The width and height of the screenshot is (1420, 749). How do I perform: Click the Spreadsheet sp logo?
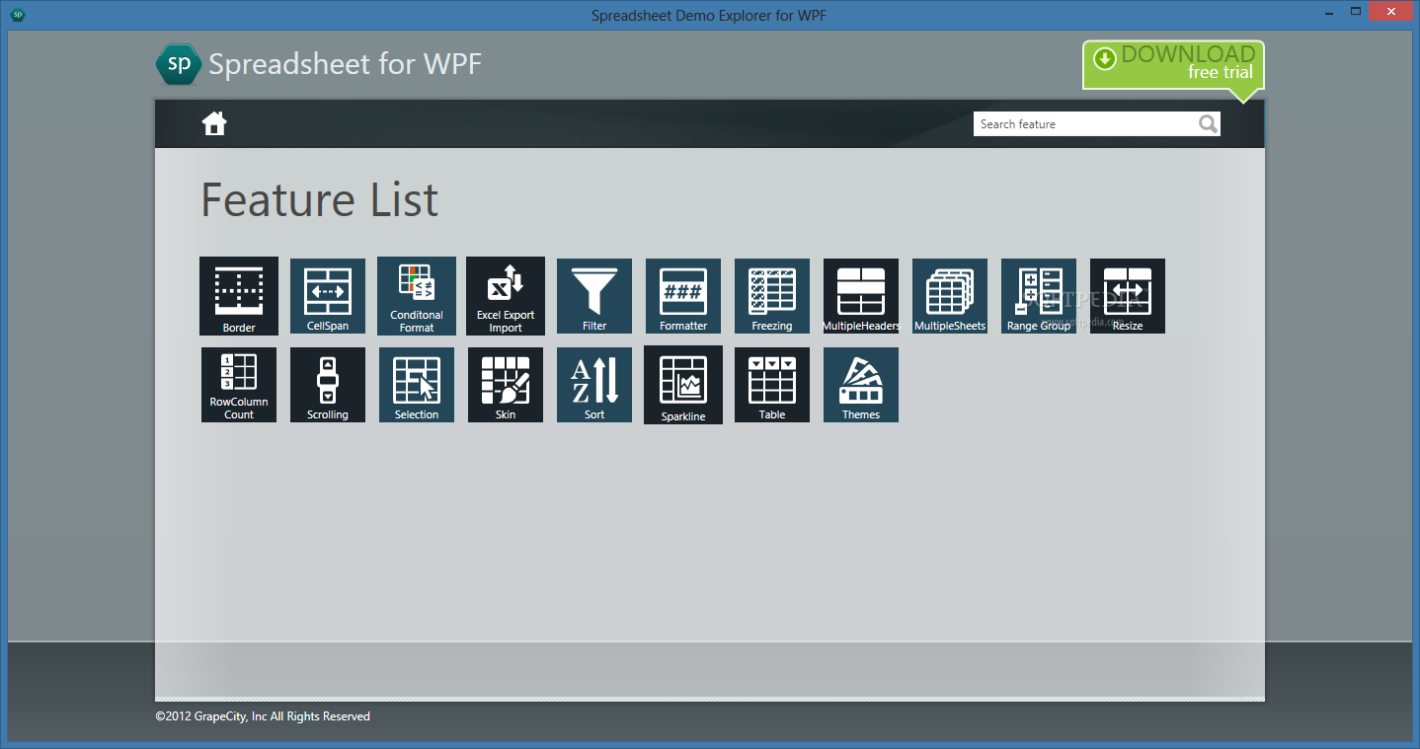click(x=179, y=64)
